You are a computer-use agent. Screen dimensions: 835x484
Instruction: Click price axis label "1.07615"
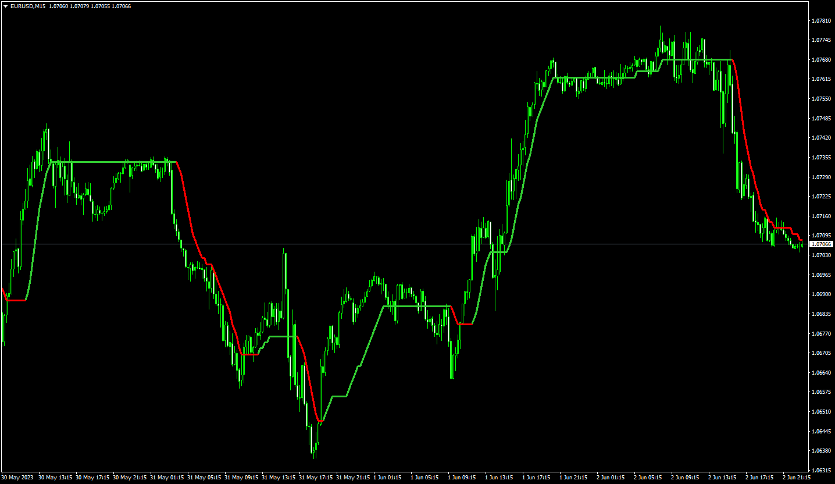click(821, 79)
